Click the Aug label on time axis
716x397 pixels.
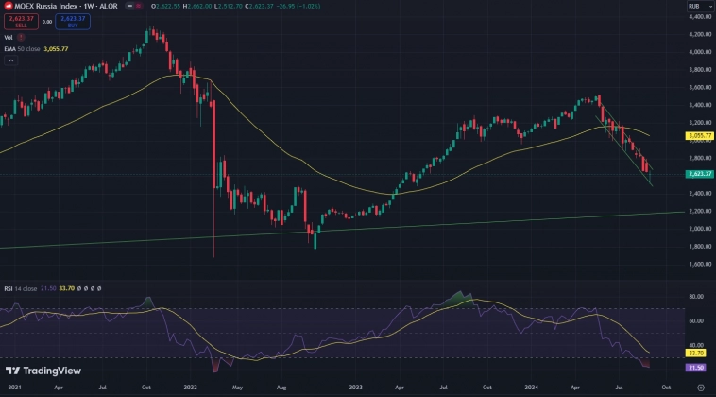tap(281, 388)
